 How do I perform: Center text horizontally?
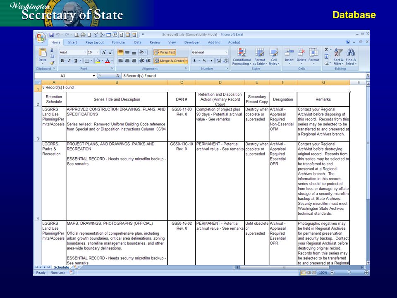point(127,60)
